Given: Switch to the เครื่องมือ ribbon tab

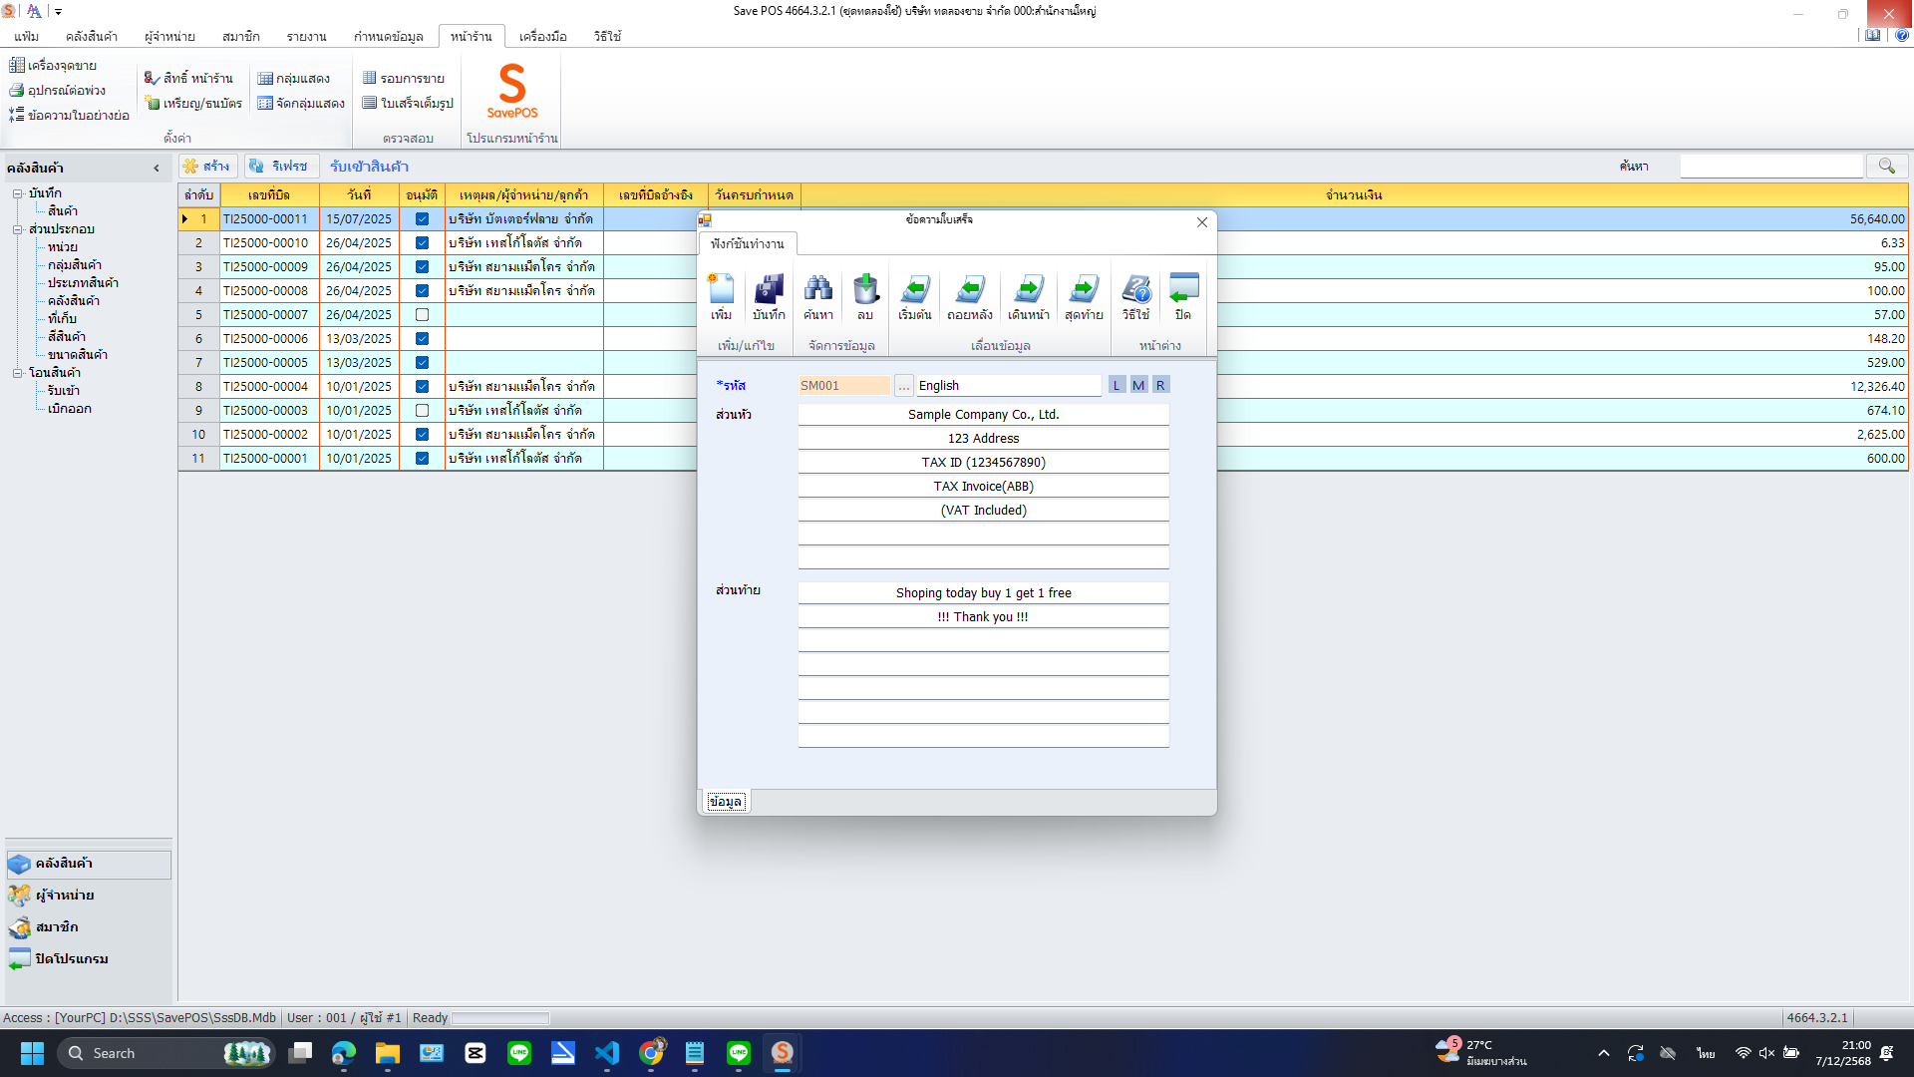Looking at the screenshot, I should (x=542, y=36).
